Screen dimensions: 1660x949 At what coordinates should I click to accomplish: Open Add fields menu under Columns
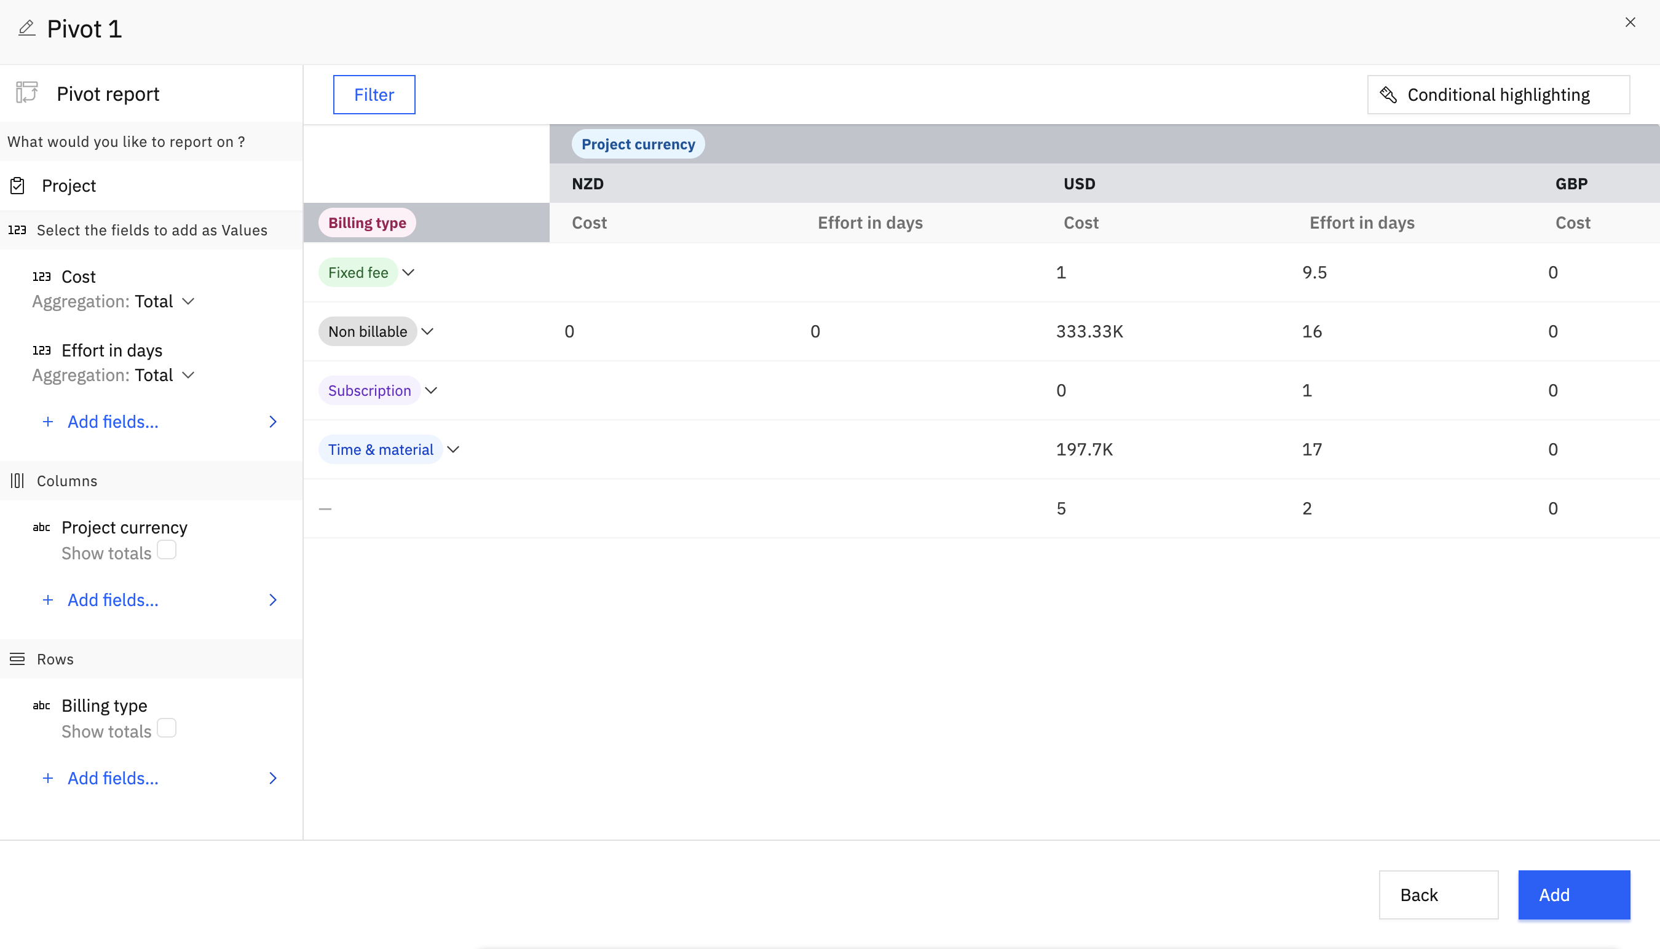(x=113, y=600)
